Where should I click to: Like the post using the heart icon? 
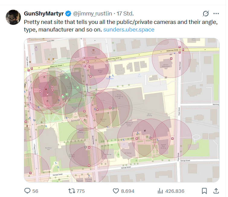click(x=116, y=191)
